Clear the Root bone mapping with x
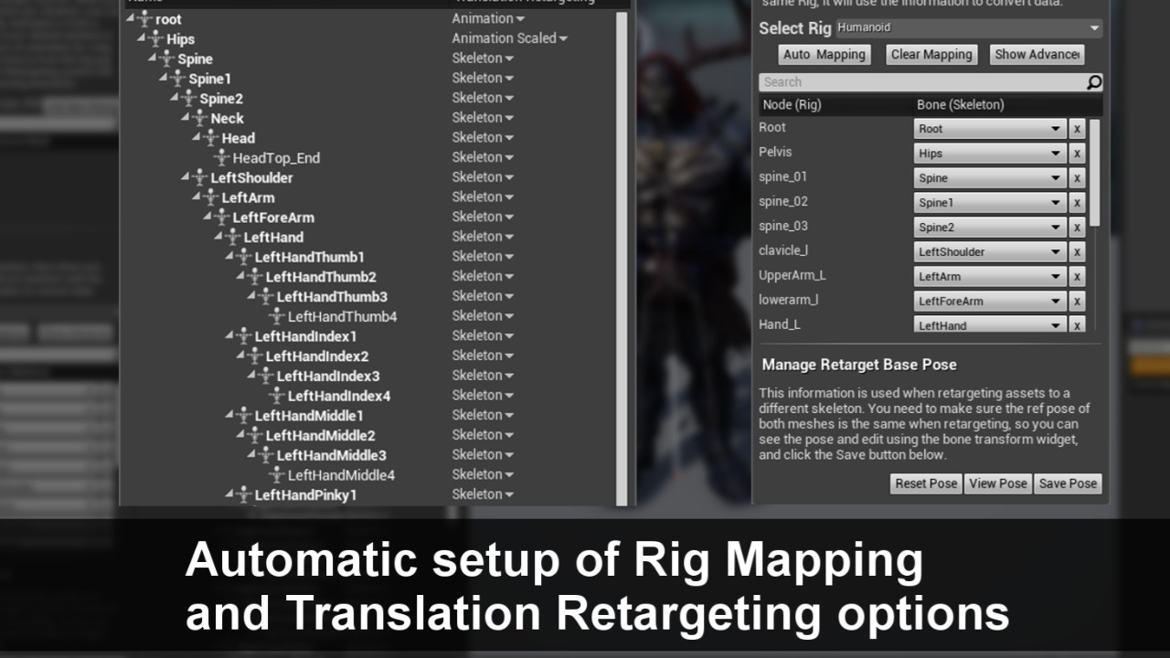This screenshot has width=1170, height=658. (x=1077, y=129)
